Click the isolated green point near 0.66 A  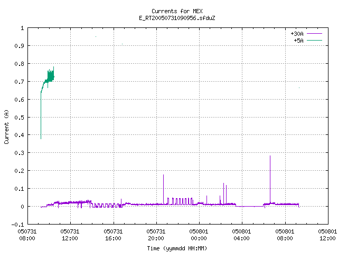[x=299, y=88]
